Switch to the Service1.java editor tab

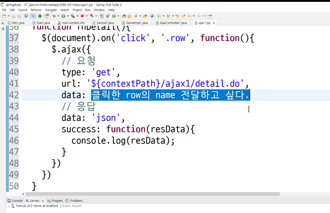pos(103,23)
